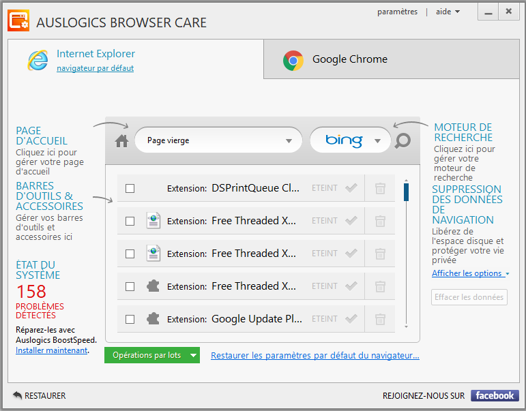The height and width of the screenshot is (411, 526).
Task: Click trash icon in Google Update Pl... row
Action: coord(380,319)
